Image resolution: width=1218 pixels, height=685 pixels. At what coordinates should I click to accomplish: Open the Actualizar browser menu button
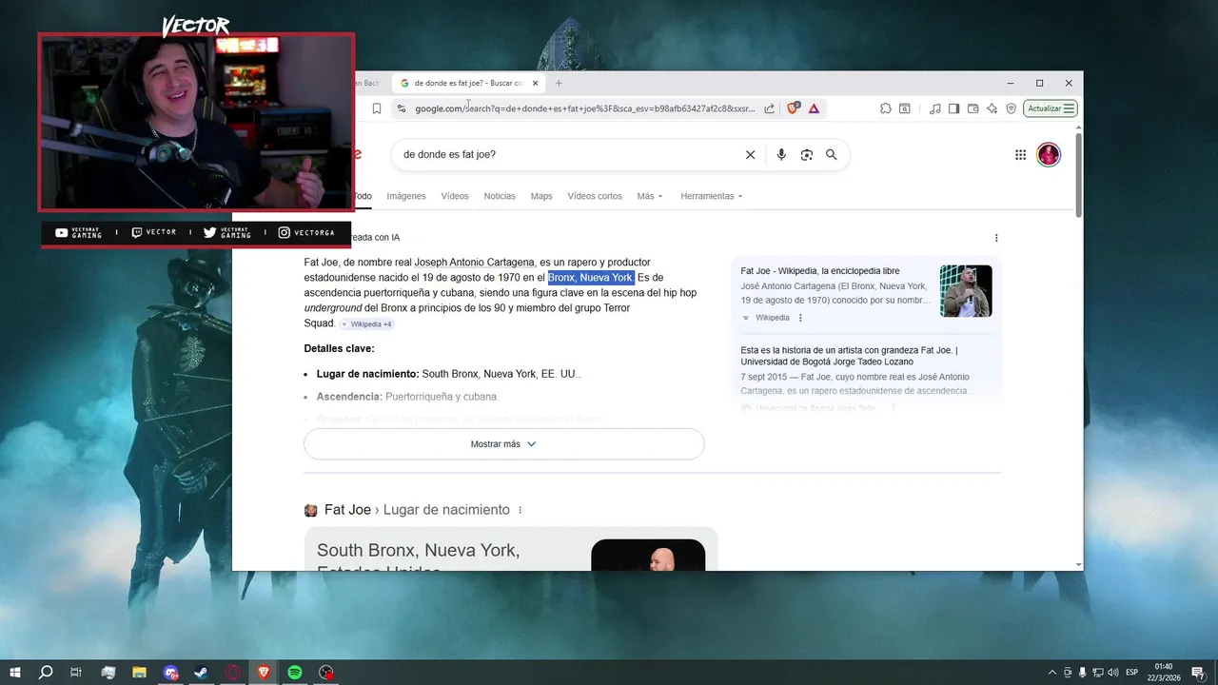pos(1051,108)
